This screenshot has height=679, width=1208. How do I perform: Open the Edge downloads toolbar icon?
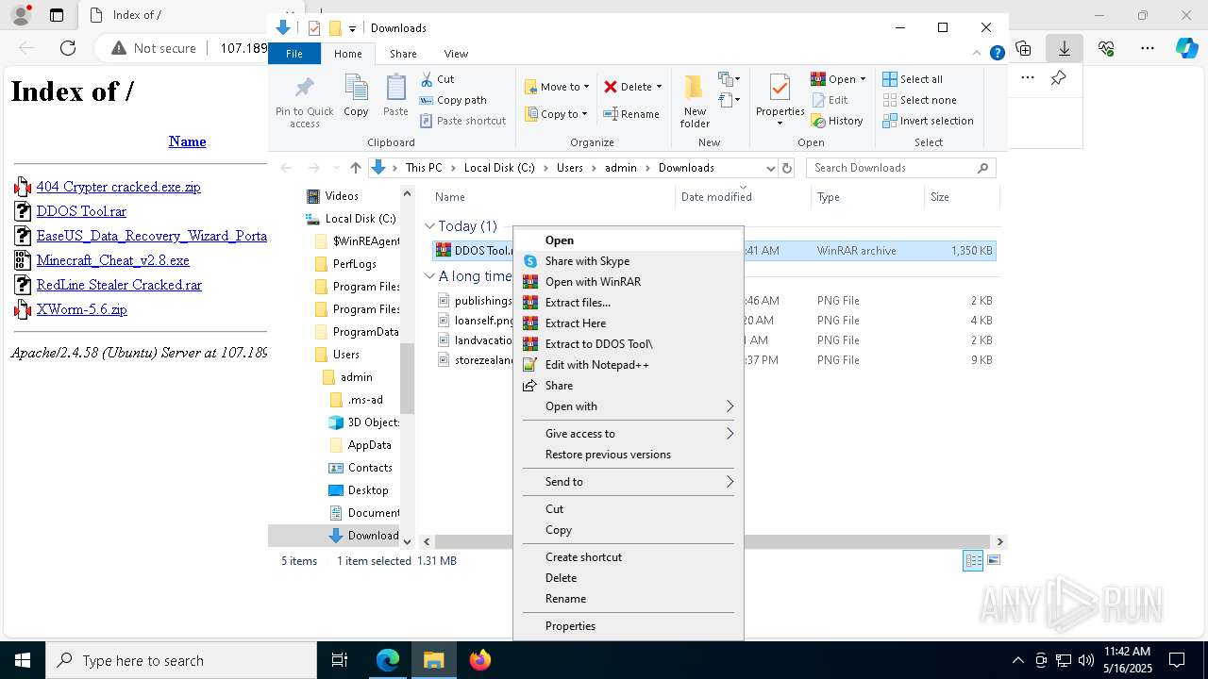(x=1065, y=48)
